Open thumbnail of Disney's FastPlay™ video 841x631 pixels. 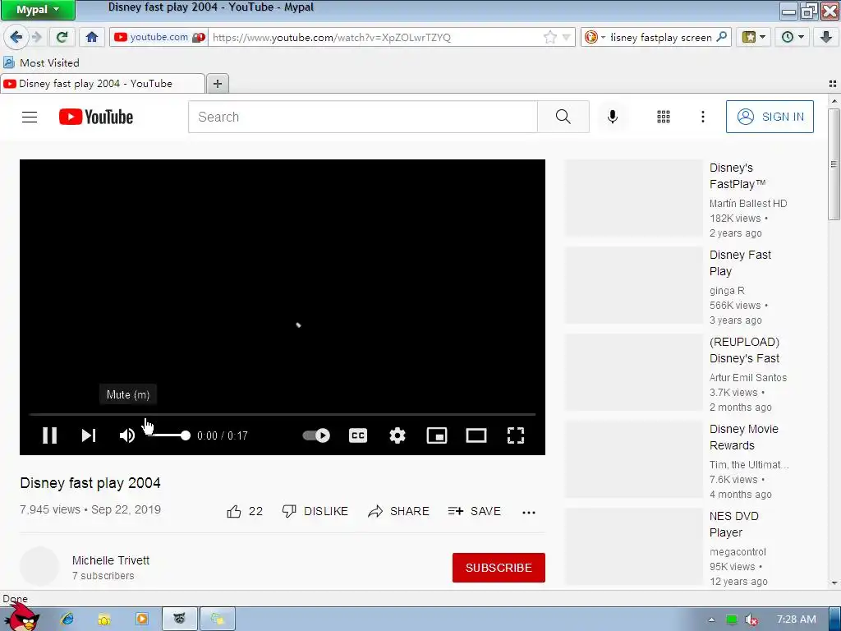click(x=633, y=198)
